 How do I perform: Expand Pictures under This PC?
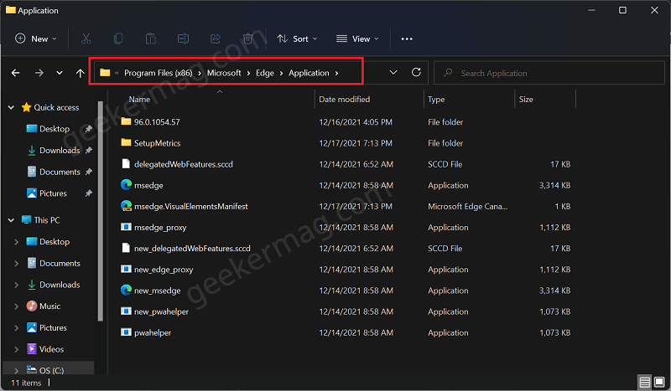tap(16, 327)
